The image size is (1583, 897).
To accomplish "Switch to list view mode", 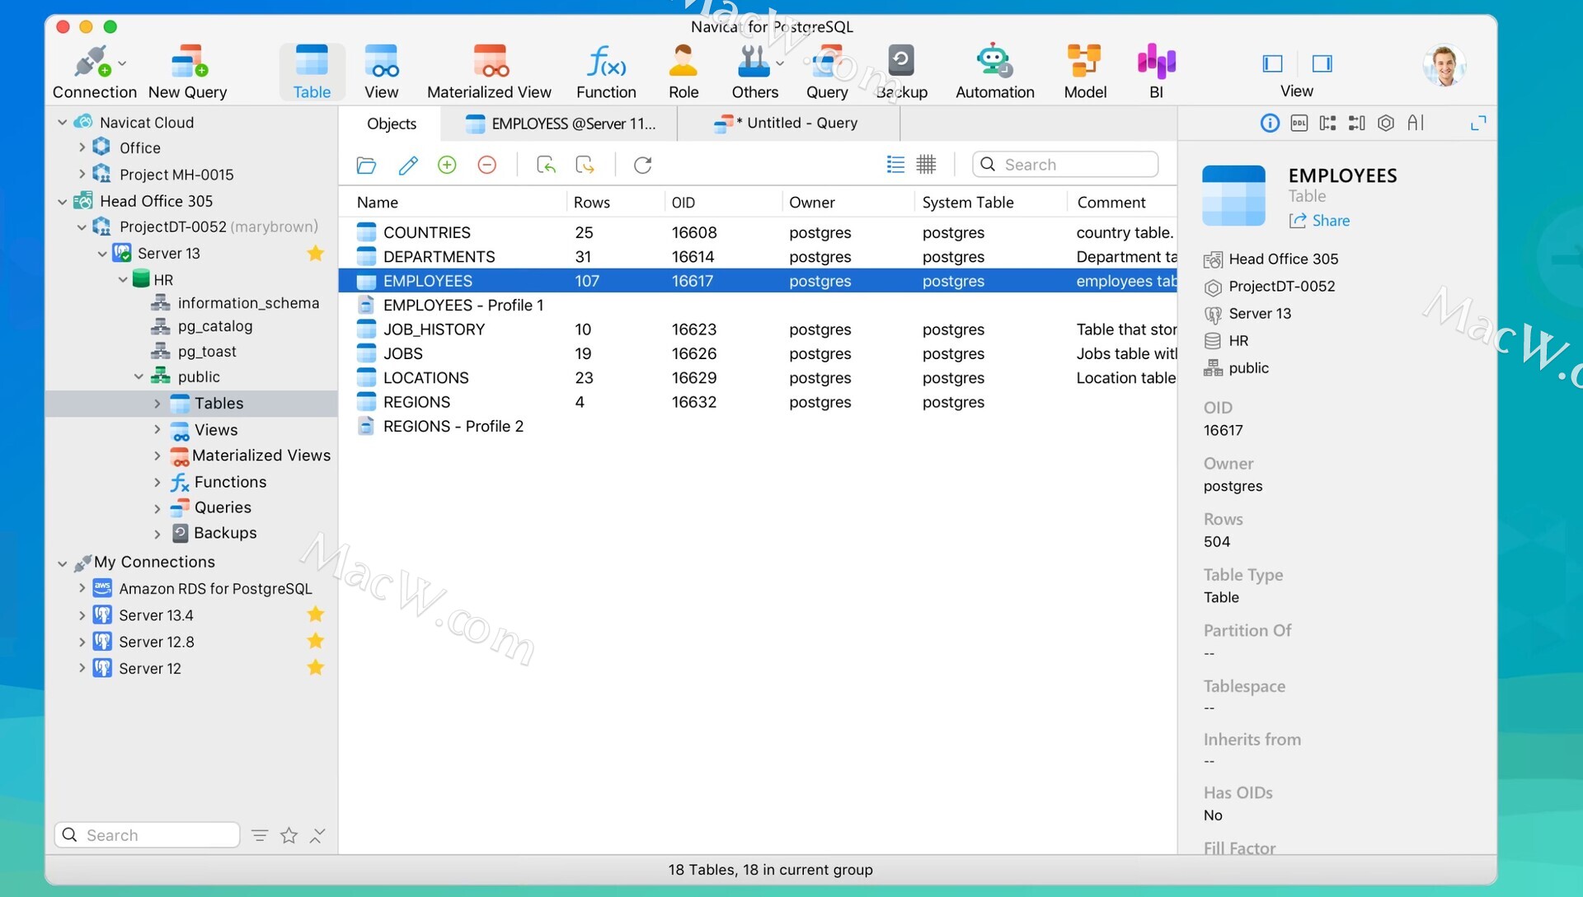I will pyautogui.click(x=895, y=165).
